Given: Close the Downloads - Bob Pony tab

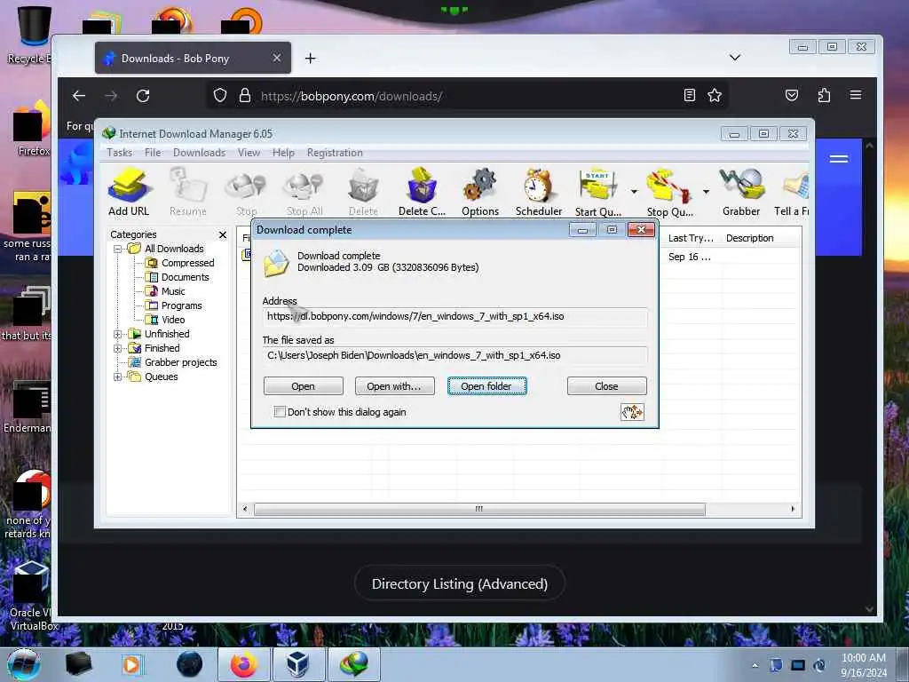Looking at the screenshot, I should (x=277, y=58).
